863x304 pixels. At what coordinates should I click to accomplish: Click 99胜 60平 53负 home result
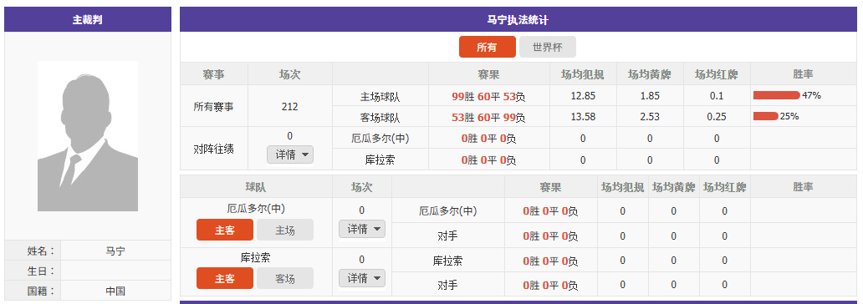coord(488,96)
